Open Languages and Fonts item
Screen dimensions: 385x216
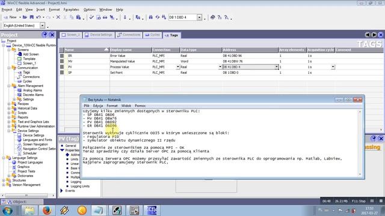tap(37, 140)
